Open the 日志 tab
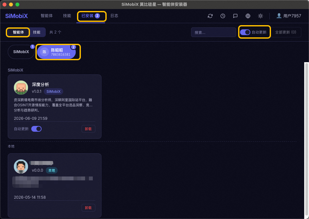The image size is (309, 219). [x=114, y=16]
